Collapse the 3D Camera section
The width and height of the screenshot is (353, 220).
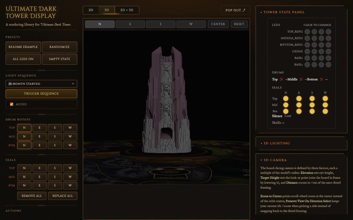275,160
